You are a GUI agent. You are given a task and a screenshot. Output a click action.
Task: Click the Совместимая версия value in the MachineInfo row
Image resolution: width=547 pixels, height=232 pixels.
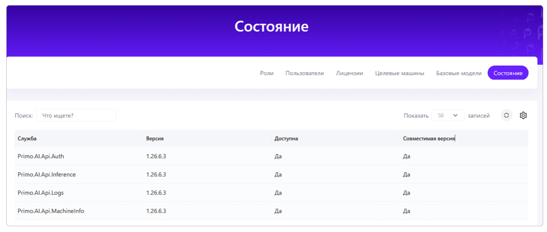click(x=406, y=211)
